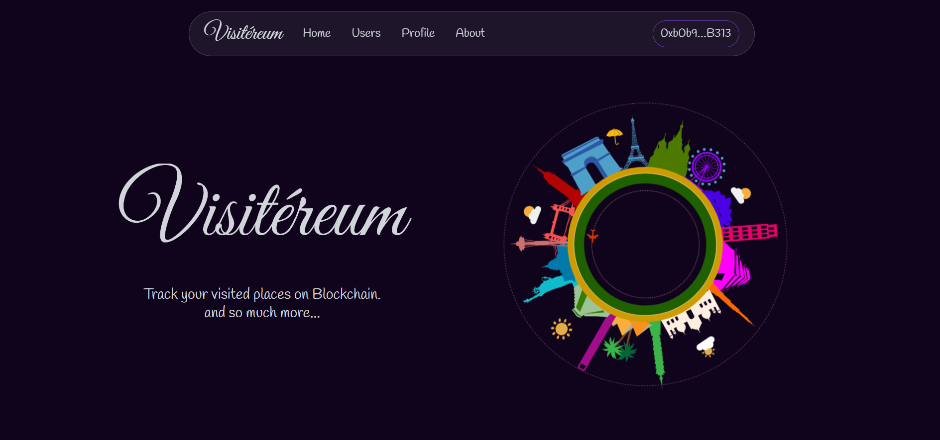940x440 pixels.
Task: Click the Visitéreum logo in navbar
Action: [x=243, y=31]
